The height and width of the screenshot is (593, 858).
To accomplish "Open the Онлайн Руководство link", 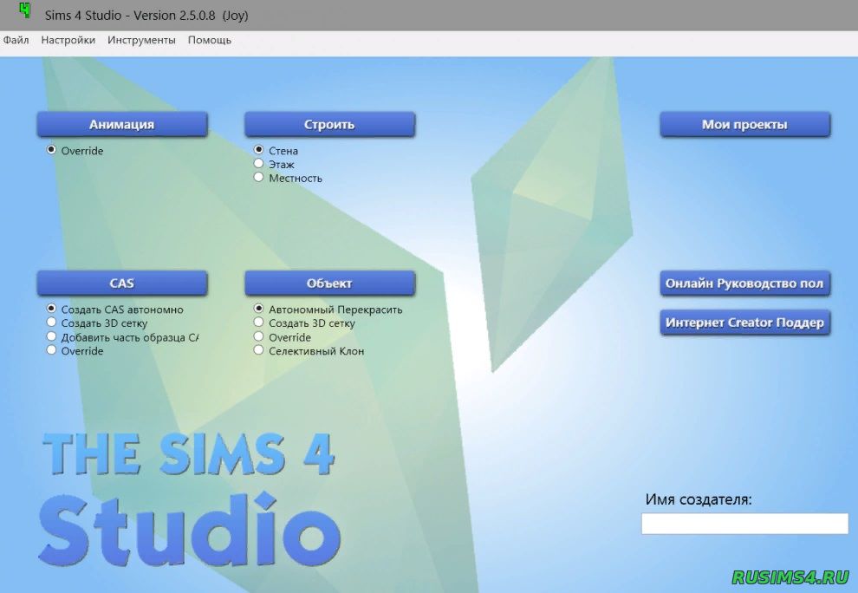I will pos(744,283).
